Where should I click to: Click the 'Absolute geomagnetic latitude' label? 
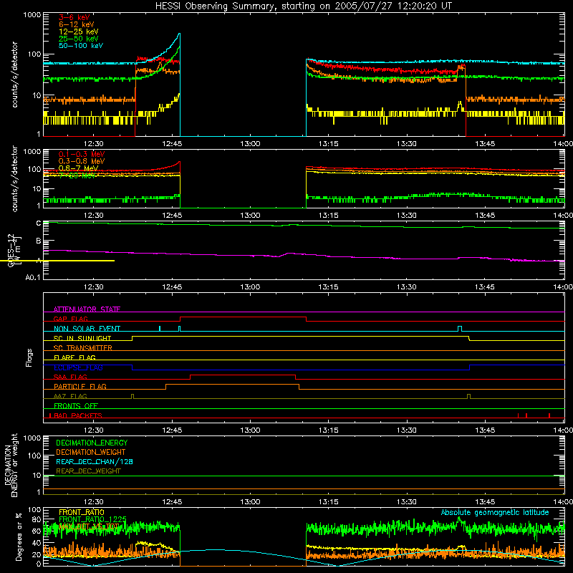pyautogui.click(x=495, y=512)
